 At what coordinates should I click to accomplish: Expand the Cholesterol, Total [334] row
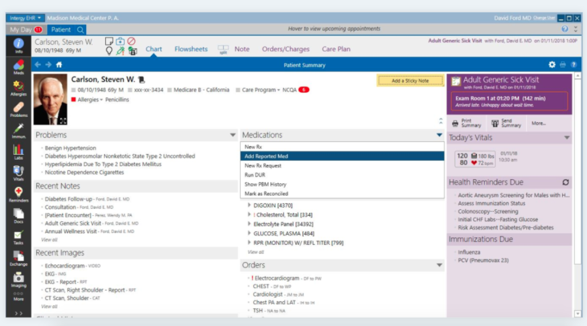click(249, 214)
